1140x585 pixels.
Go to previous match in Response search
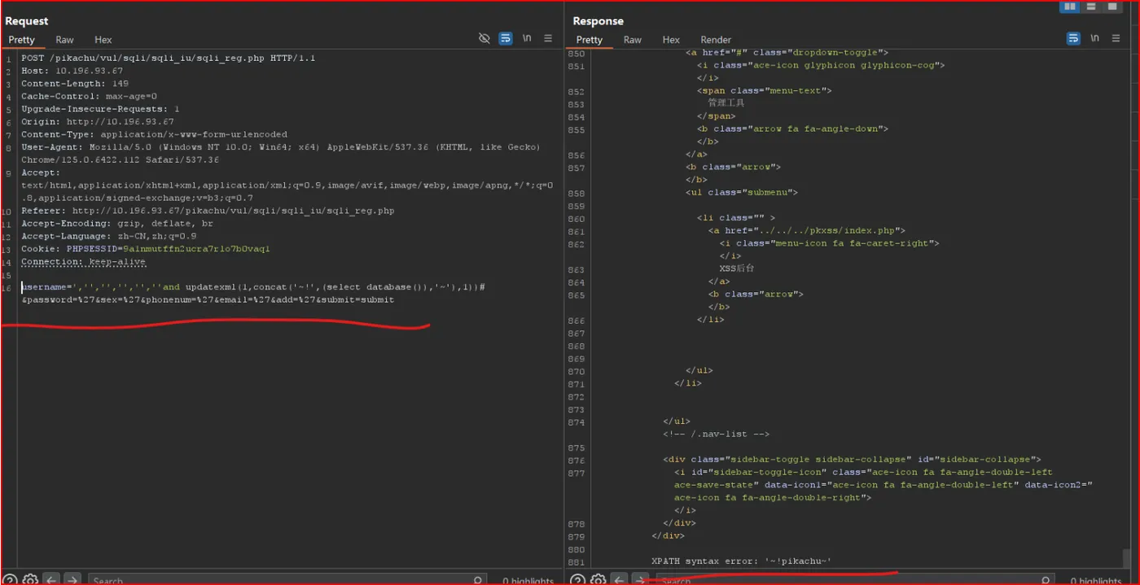[619, 580]
